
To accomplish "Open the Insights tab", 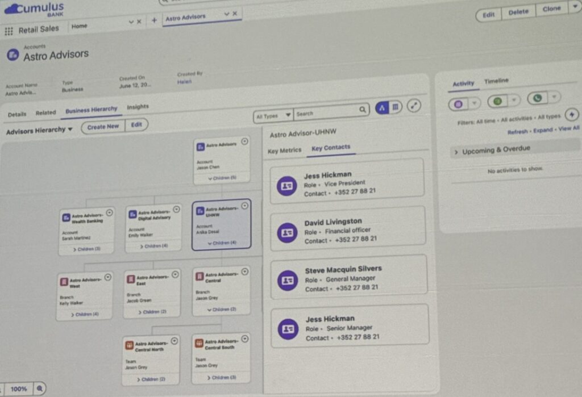I will tap(138, 107).
